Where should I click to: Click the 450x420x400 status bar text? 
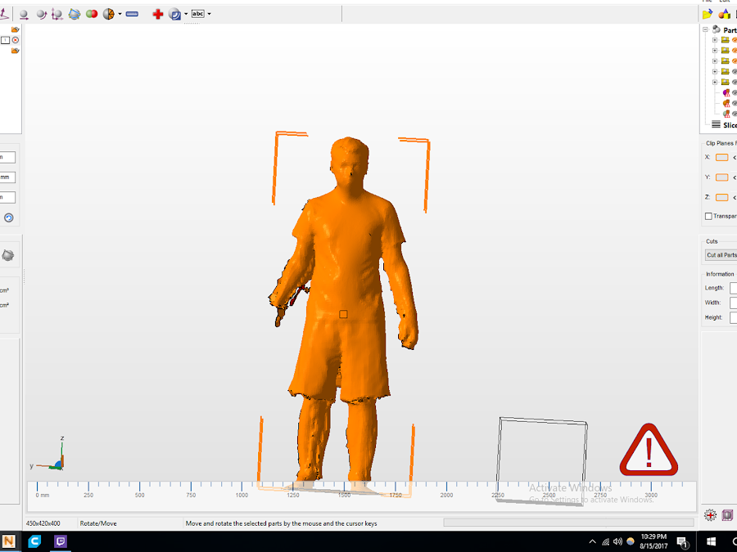(43, 523)
